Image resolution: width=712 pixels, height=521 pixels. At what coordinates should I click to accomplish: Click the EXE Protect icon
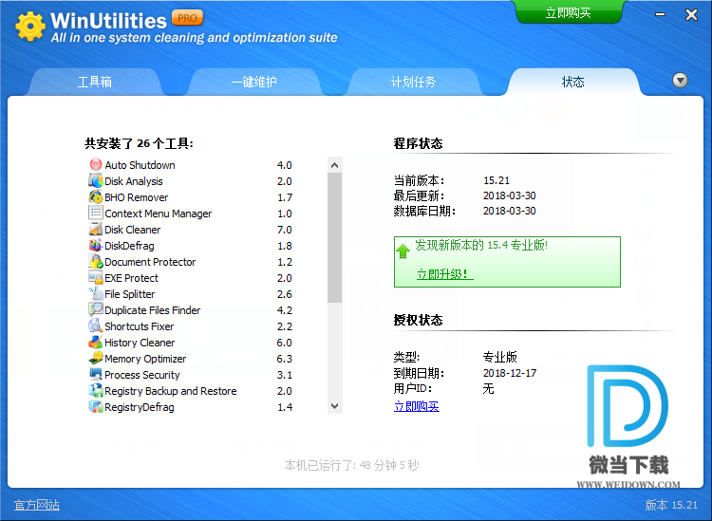pyautogui.click(x=95, y=277)
